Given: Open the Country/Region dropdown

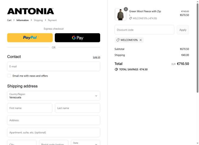Looking at the screenshot, I should tap(53, 96).
